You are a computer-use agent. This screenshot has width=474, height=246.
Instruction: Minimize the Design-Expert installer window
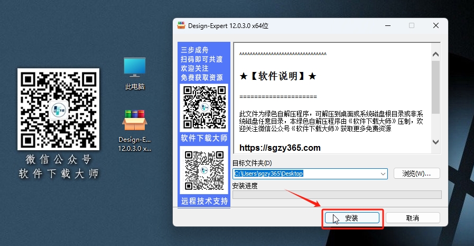388,26
